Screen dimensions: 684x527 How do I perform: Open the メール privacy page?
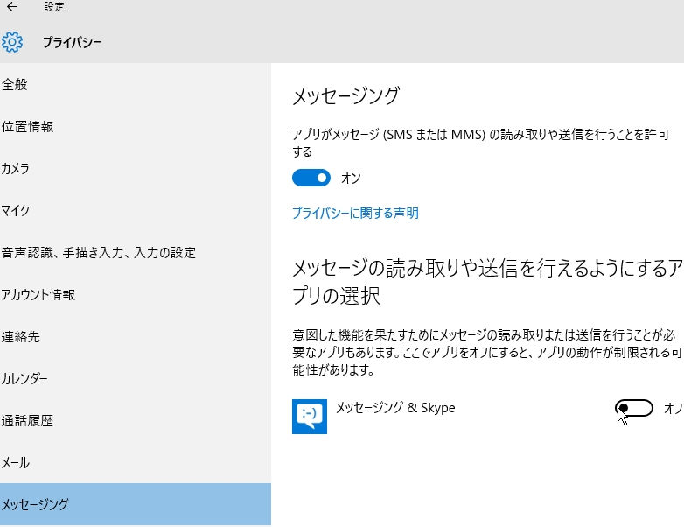(x=136, y=462)
